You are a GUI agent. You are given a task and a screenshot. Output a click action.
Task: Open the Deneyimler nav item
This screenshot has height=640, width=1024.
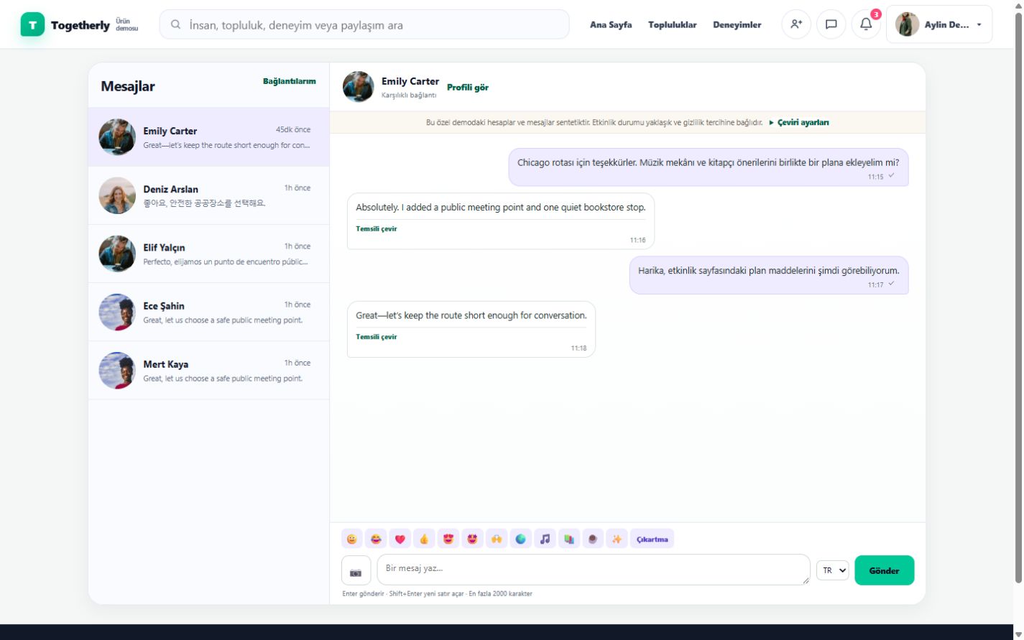tap(737, 25)
